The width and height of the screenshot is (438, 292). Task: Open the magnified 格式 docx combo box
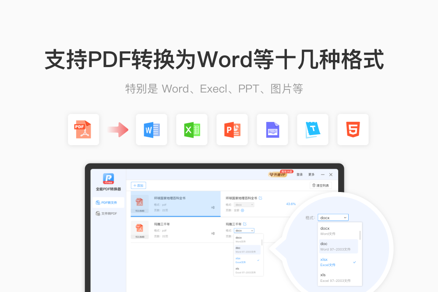point(333,217)
